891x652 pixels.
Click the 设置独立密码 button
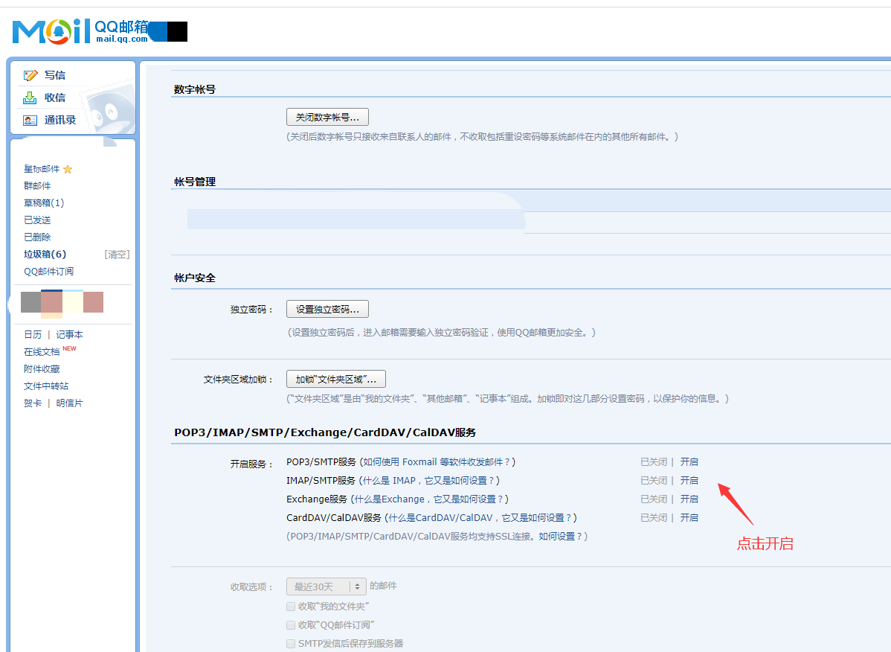point(327,309)
